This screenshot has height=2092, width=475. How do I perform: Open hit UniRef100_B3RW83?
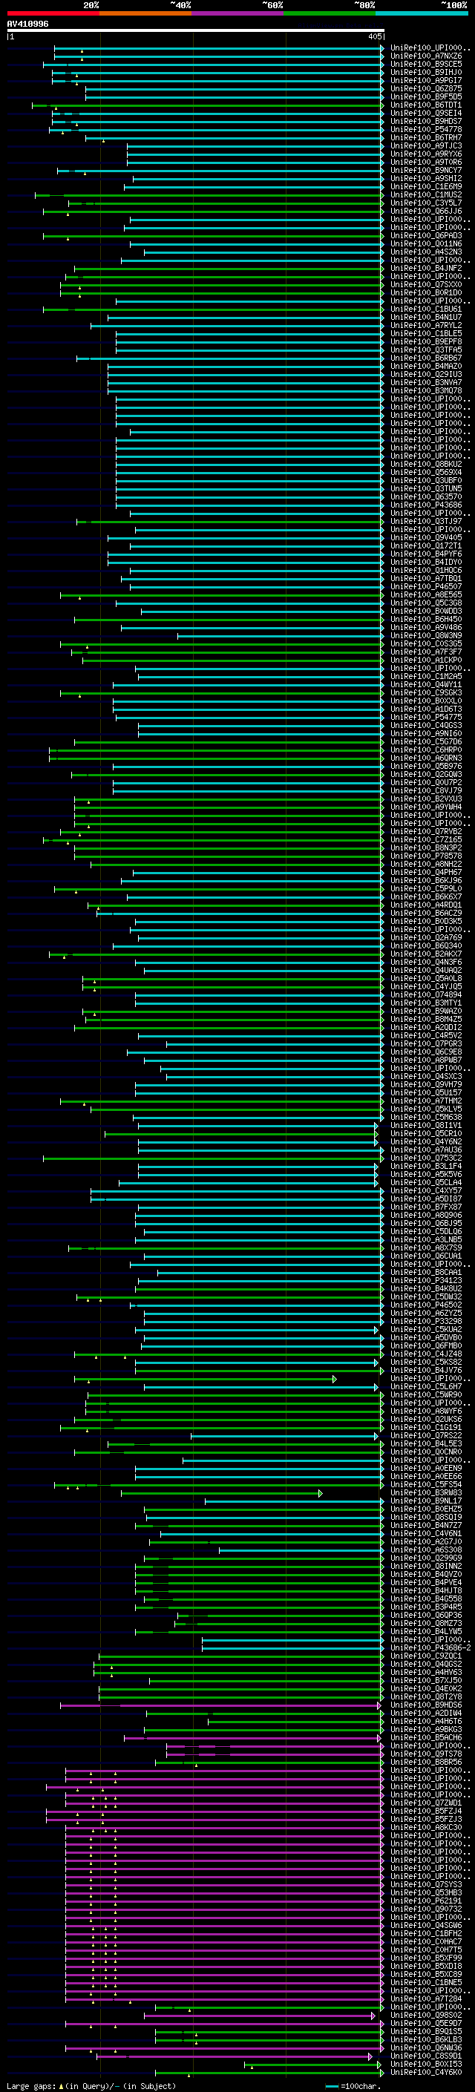coord(425,1492)
